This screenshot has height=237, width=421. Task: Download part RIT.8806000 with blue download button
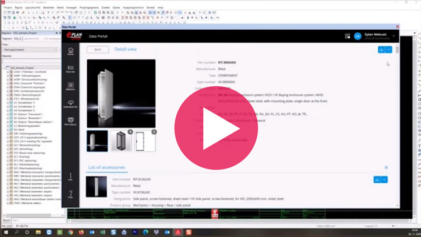coord(381,50)
